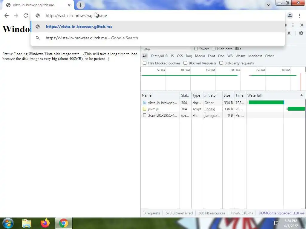Screen dimensions: 306x229
Task: Open the Windows Start menu orb
Action: pyautogui.click(x=8, y=223)
